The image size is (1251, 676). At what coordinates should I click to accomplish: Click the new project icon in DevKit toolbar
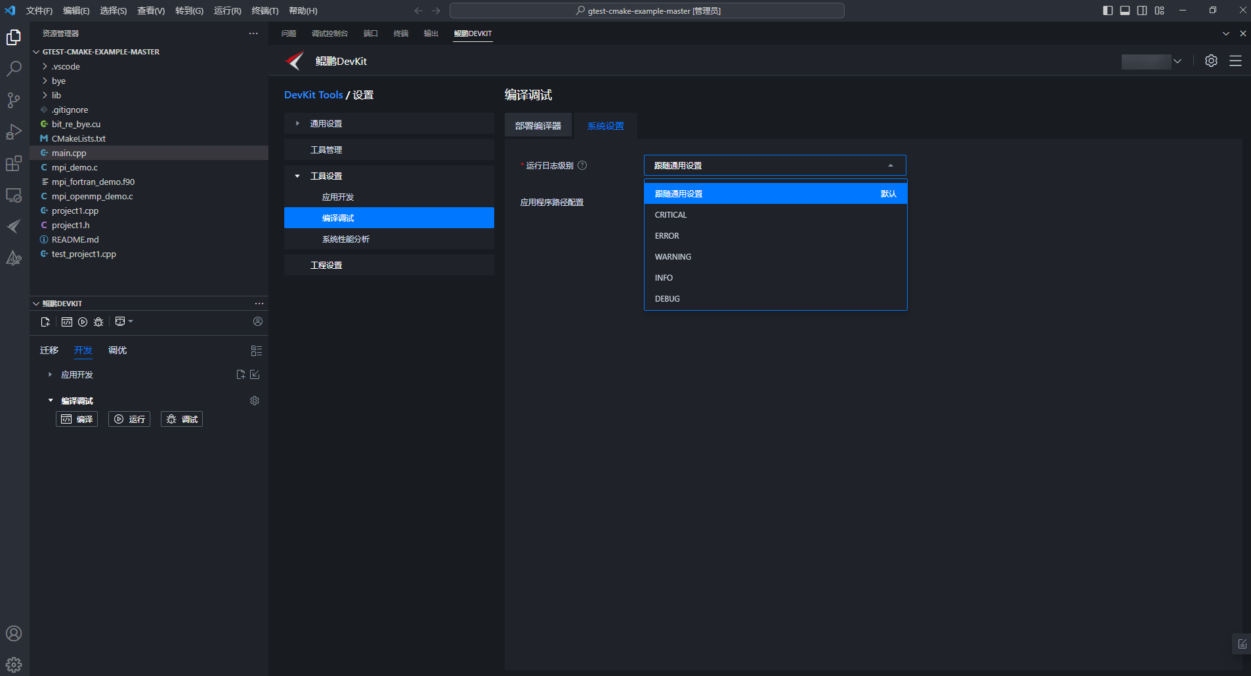pos(45,322)
